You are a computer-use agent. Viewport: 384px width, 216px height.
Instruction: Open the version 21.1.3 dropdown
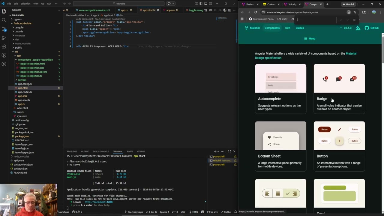[x=346, y=28]
